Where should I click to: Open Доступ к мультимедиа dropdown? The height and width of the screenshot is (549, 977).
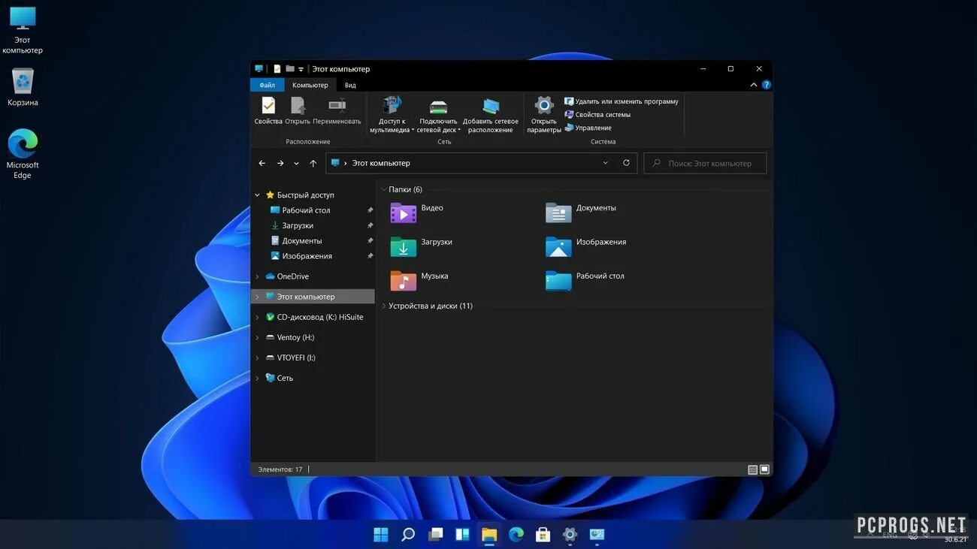point(392,115)
